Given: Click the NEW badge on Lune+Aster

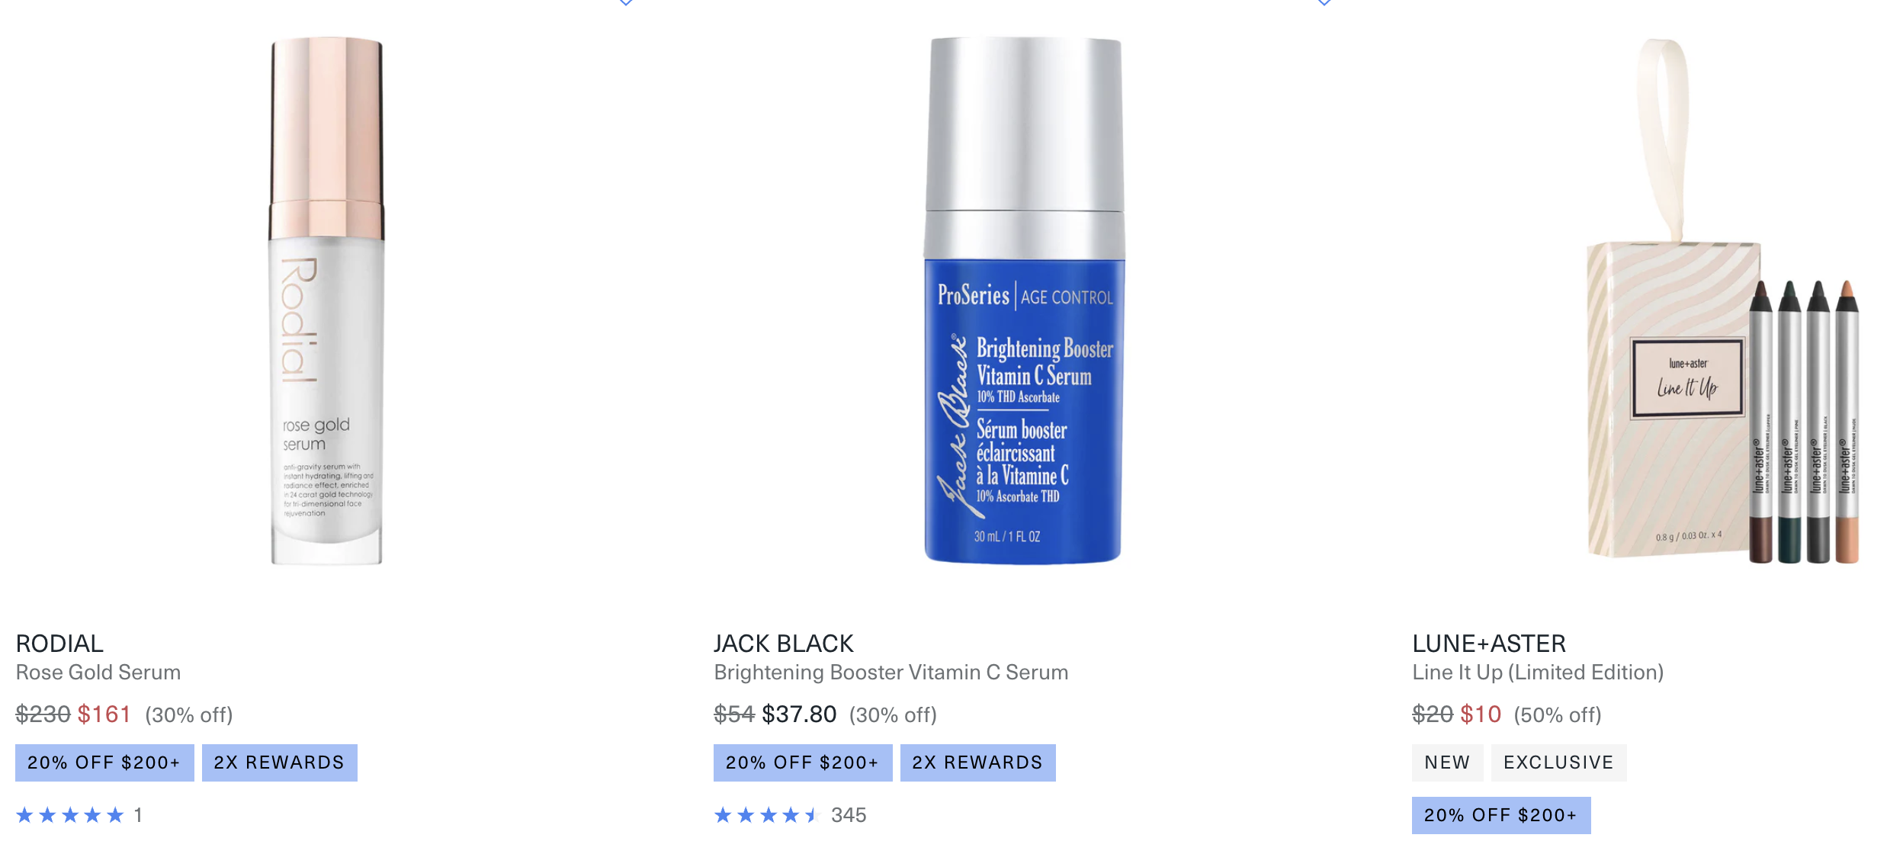Looking at the screenshot, I should (1447, 762).
